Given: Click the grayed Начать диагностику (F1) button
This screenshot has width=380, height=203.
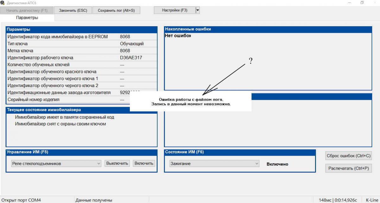Looking at the screenshot, I should pyautogui.click(x=27, y=10).
